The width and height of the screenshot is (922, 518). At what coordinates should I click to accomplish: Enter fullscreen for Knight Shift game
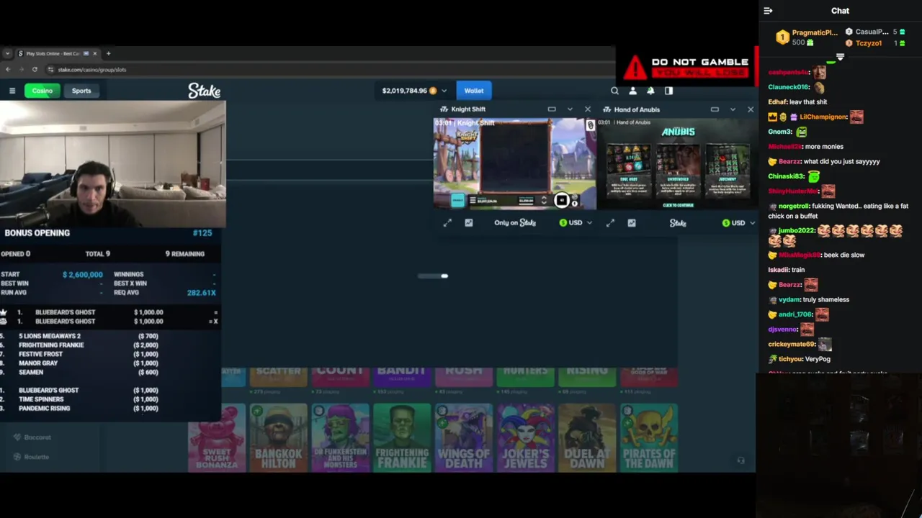point(447,223)
